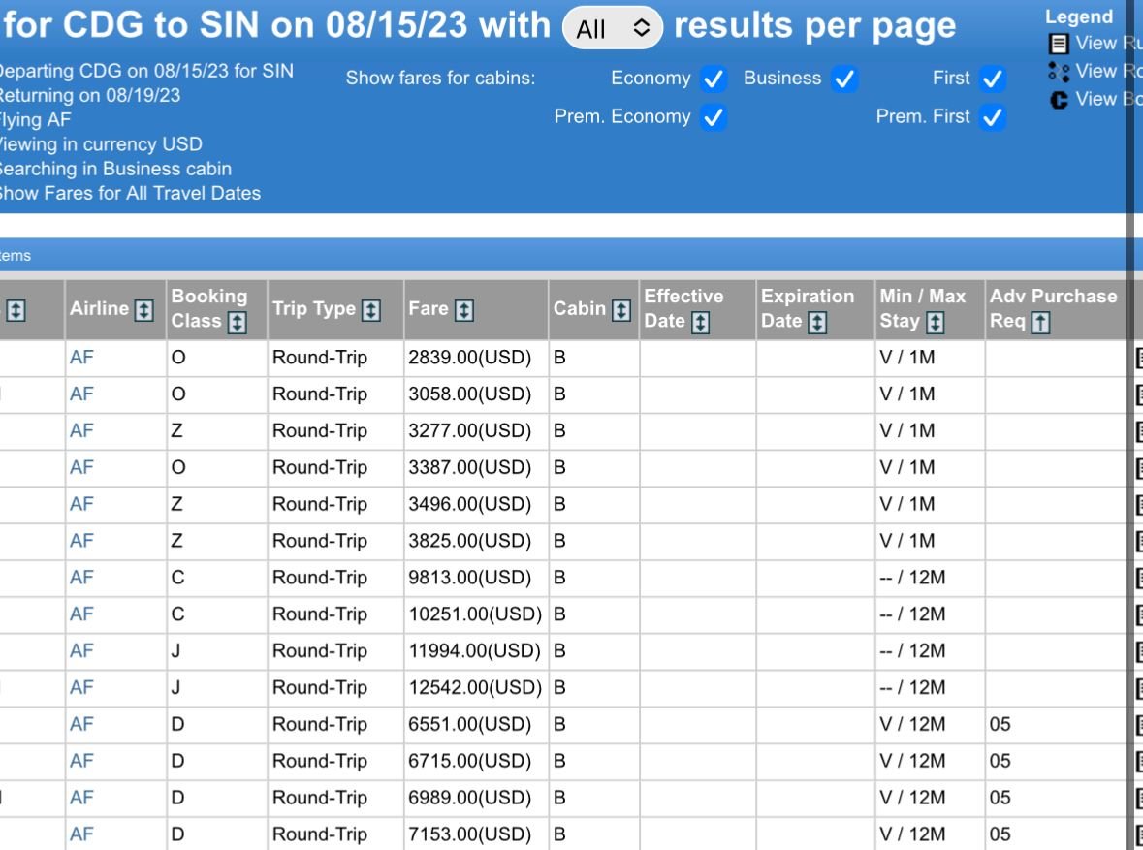Sort by Effective Date icon
1143x850 pixels.
[x=701, y=322]
